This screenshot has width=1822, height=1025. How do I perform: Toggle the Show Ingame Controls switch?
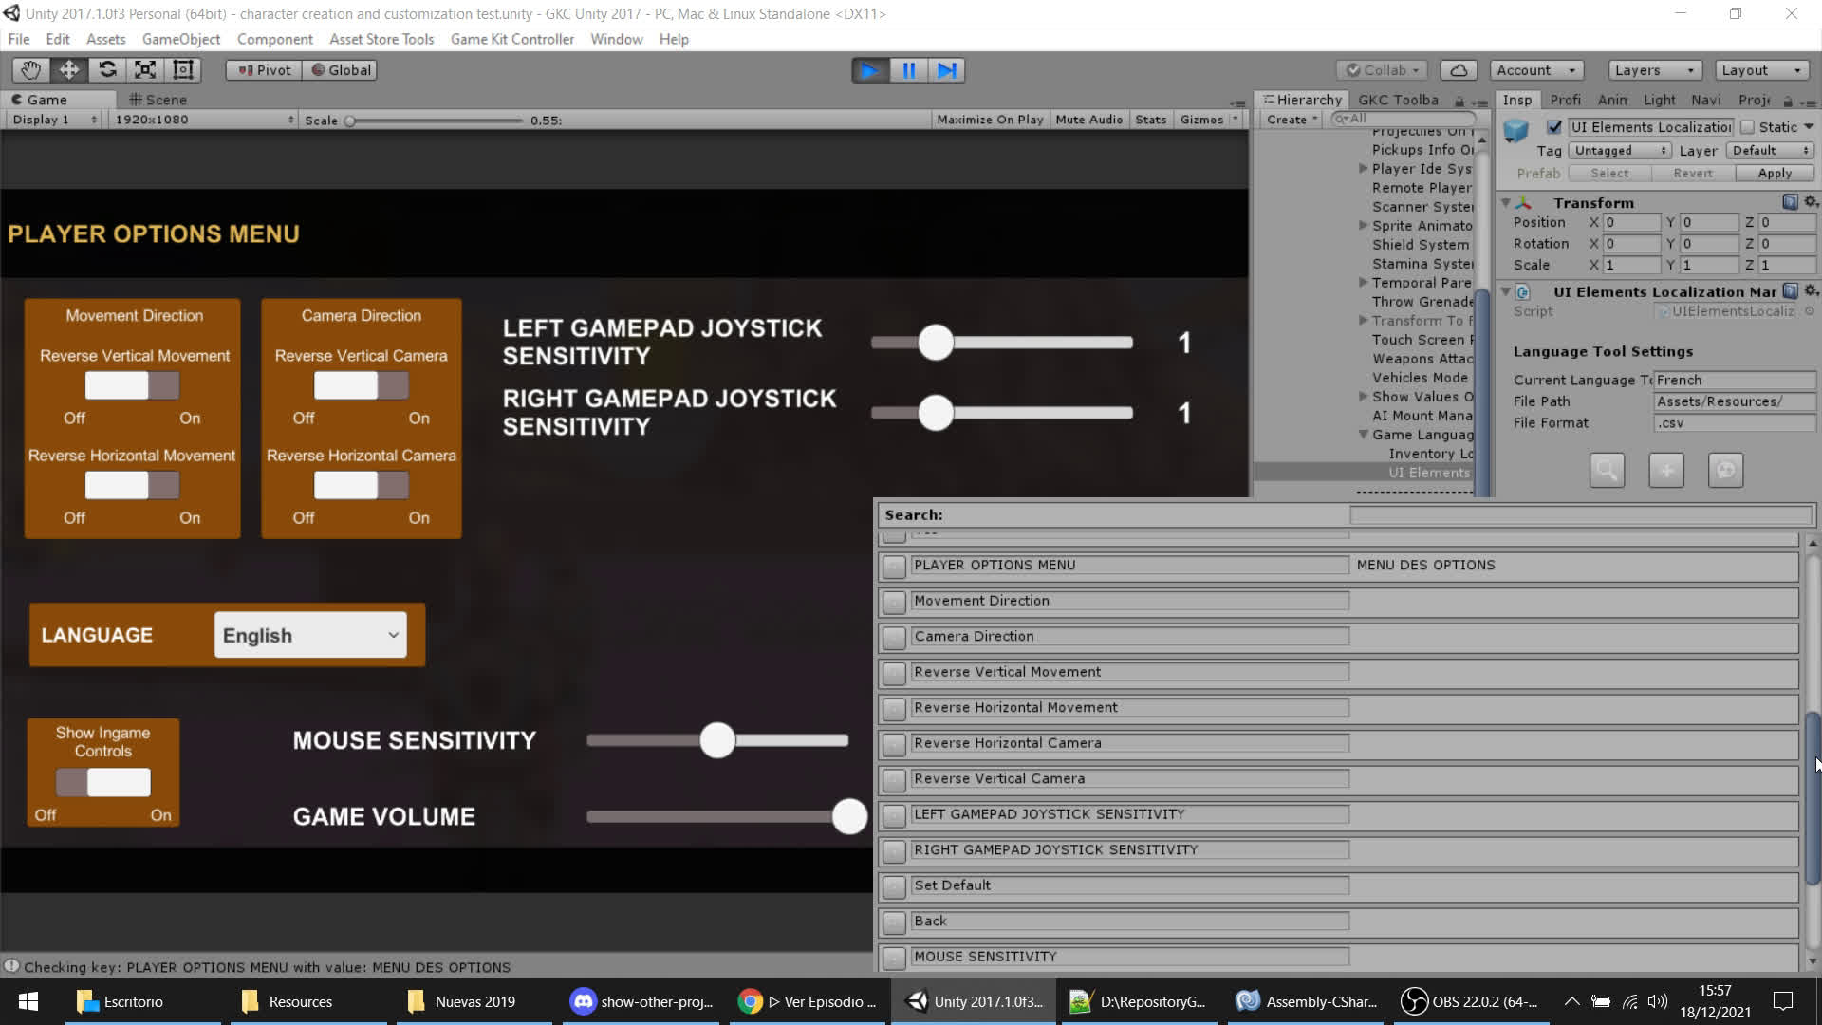point(102,782)
